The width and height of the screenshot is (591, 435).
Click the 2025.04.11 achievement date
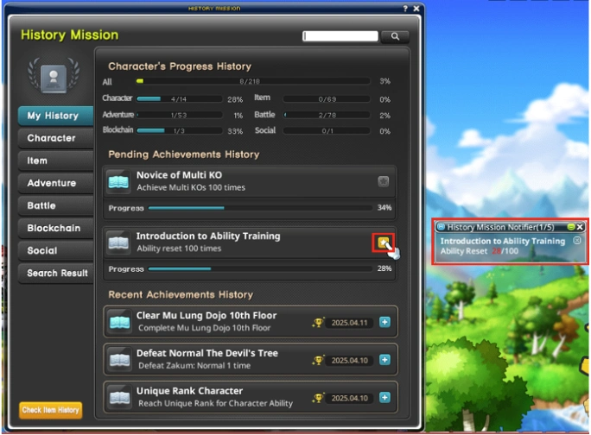point(349,323)
